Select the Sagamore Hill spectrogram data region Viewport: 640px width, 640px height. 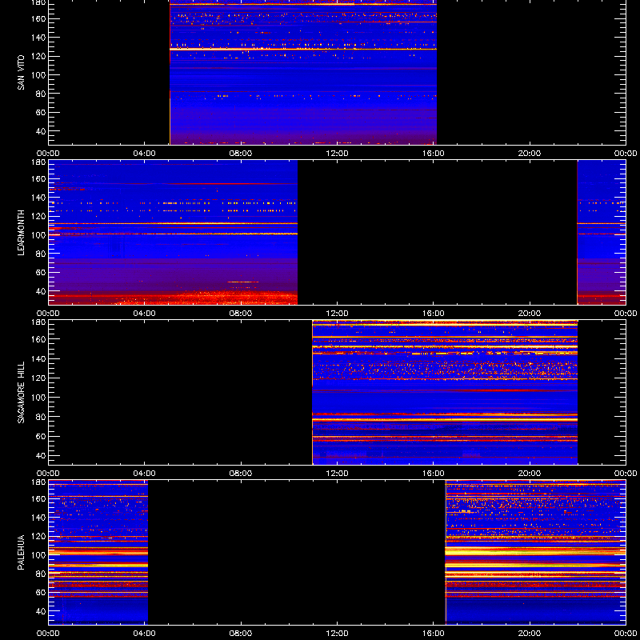pyautogui.click(x=445, y=392)
